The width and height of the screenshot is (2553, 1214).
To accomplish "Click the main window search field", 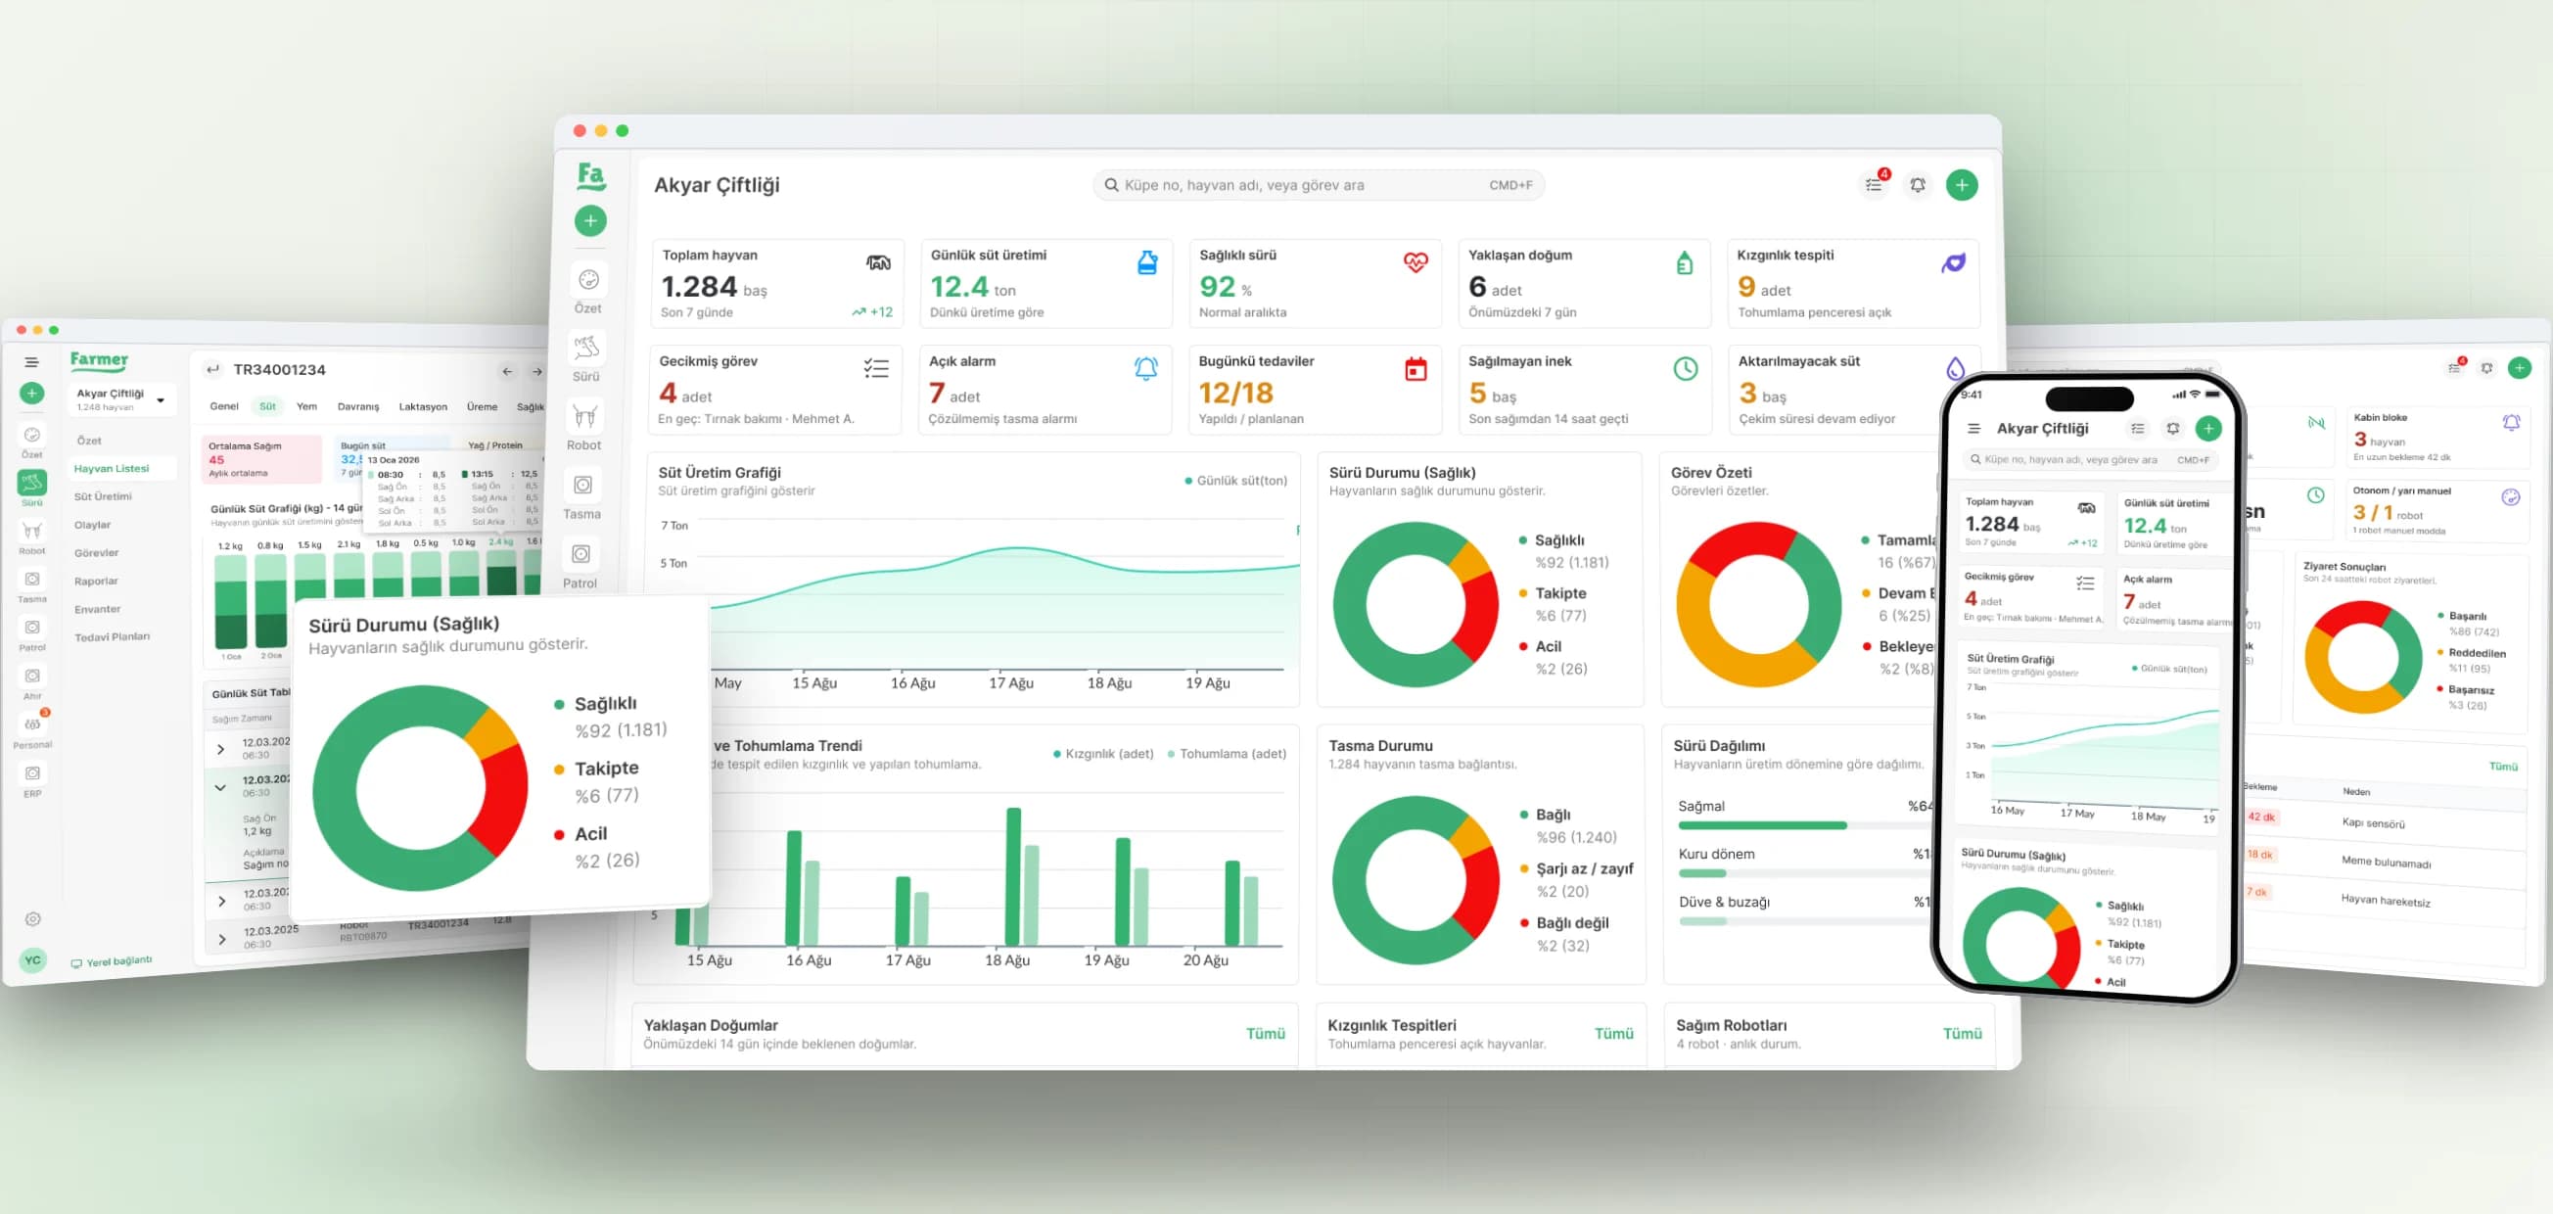I will point(1319,185).
